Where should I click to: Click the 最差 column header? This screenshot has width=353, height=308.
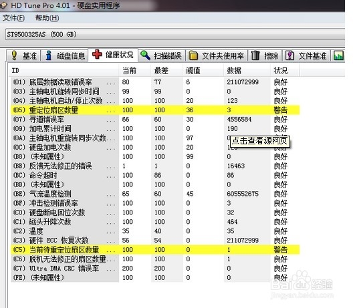167,71
